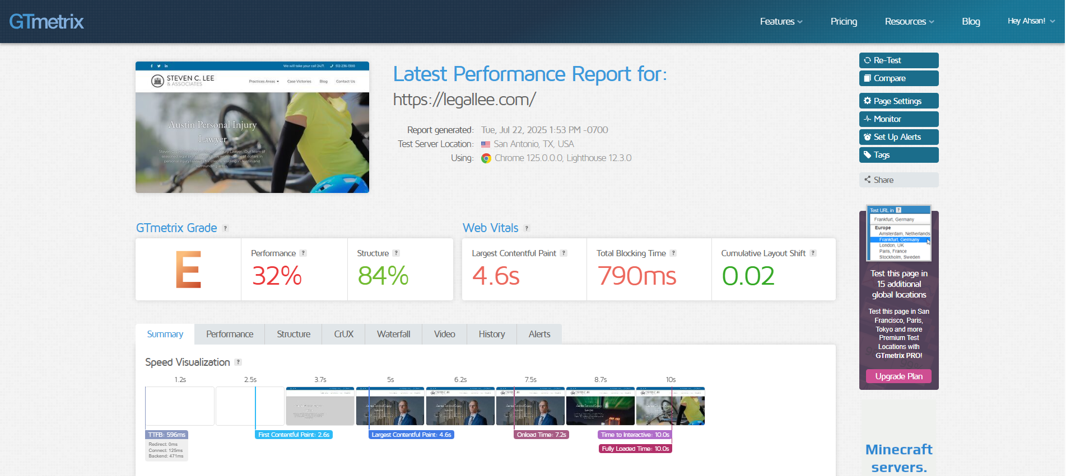1066x476 pixels.
Task: Click the Performance score help icon
Action: pyautogui.click(x=303, y=253)
